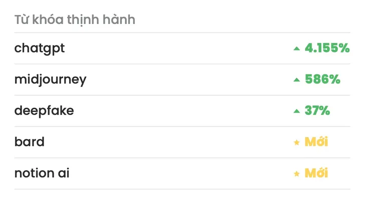
Task: Click the Mới label for bard
Action: (316, 141)
